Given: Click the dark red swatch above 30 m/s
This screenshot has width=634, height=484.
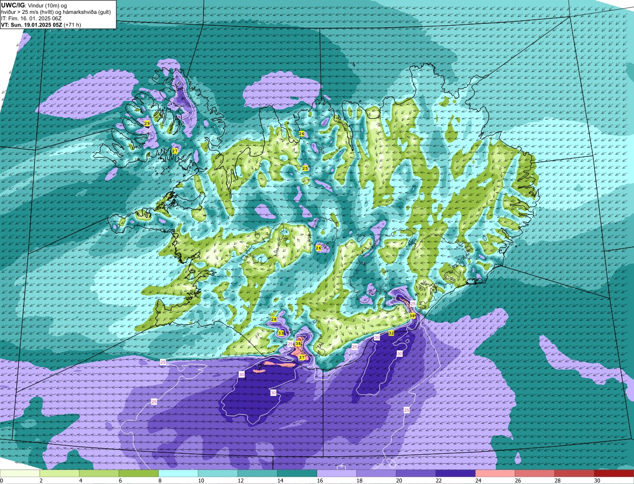Looking at the screenshot, I should tap(614, 473).
